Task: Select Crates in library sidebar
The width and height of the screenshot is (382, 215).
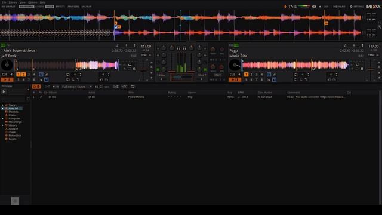Action: coord(13,115)
